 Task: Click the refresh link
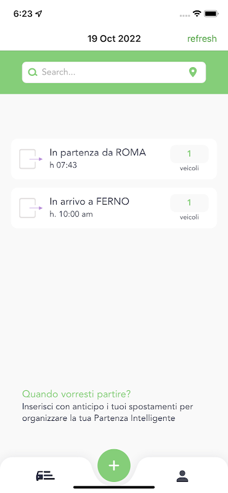202,39
